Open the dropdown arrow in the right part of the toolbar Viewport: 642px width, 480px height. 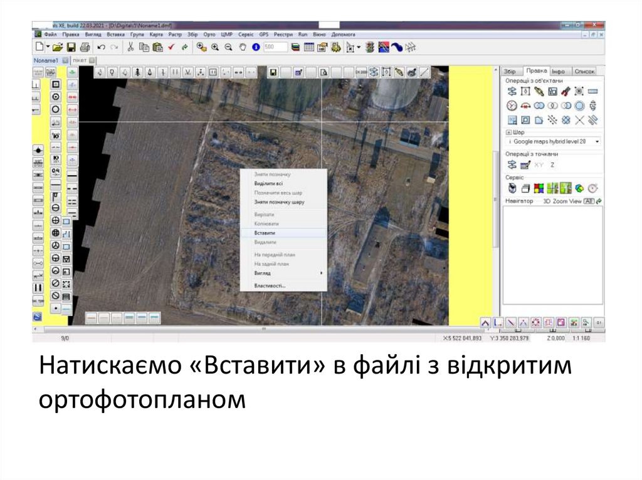click(359, 48)
